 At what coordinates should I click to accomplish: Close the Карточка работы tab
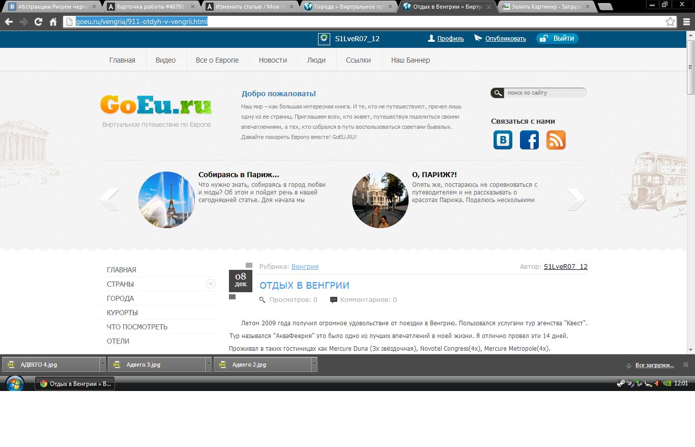click(194, 7)
